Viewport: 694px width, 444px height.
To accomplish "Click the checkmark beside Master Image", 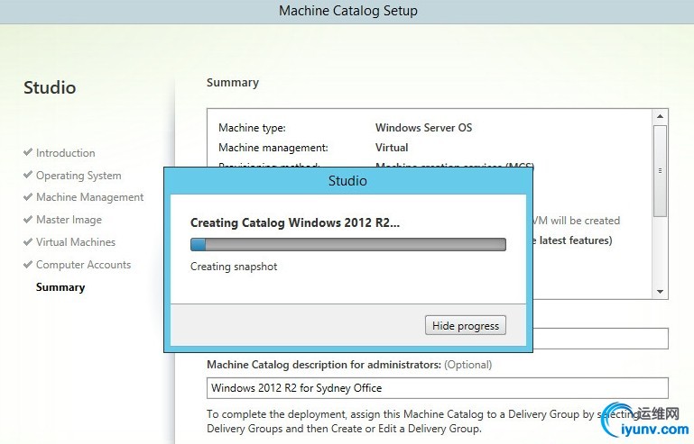I will coord(28,219).
